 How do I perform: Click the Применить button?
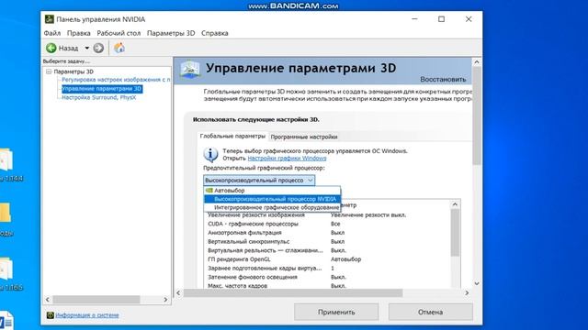click(336, 312)
